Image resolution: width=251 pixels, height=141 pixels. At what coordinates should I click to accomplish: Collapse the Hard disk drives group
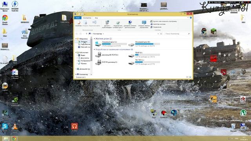[x=94, y=39]
